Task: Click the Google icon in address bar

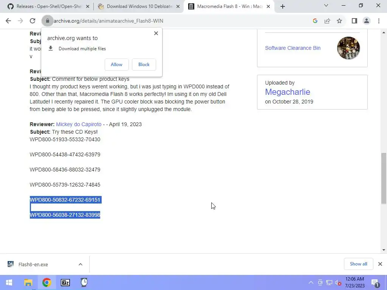Action: [x=315, y=21]
